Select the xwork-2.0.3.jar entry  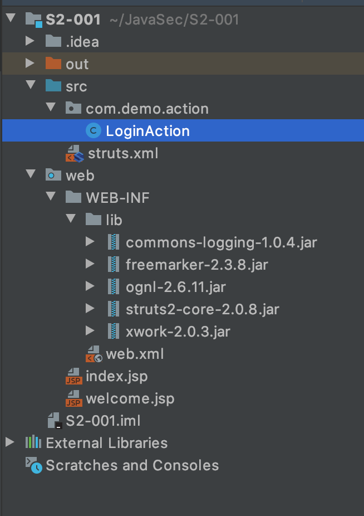(x=178, y=332)
